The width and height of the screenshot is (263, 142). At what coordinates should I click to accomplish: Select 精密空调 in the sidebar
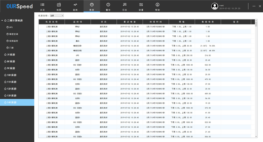[x=14, y=34]
